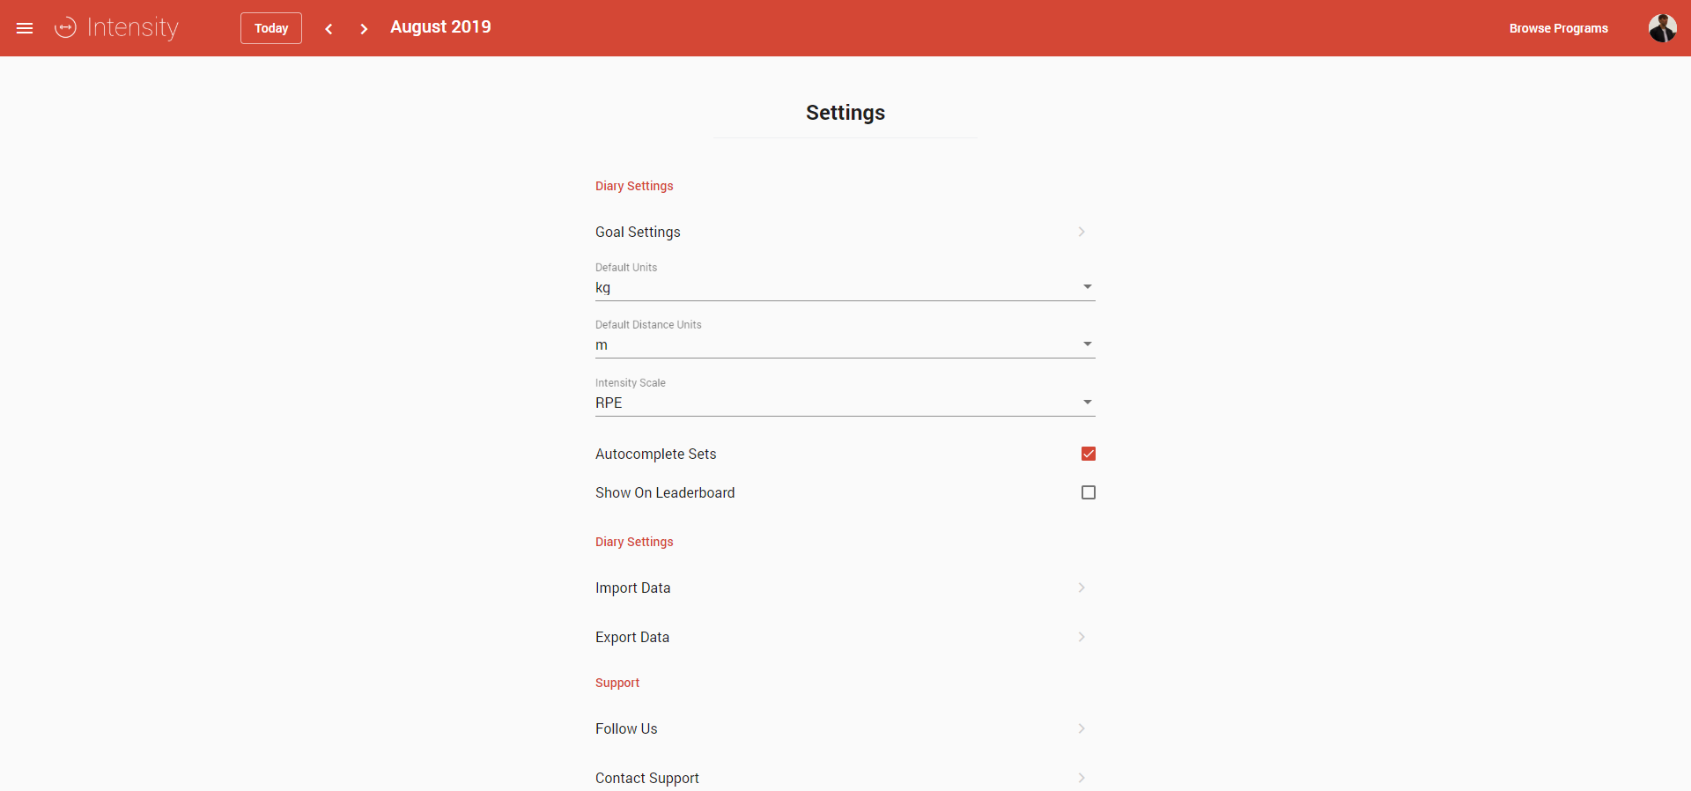
Task: Click the Intensity logo icon
Action: click(x=66, y=28)
